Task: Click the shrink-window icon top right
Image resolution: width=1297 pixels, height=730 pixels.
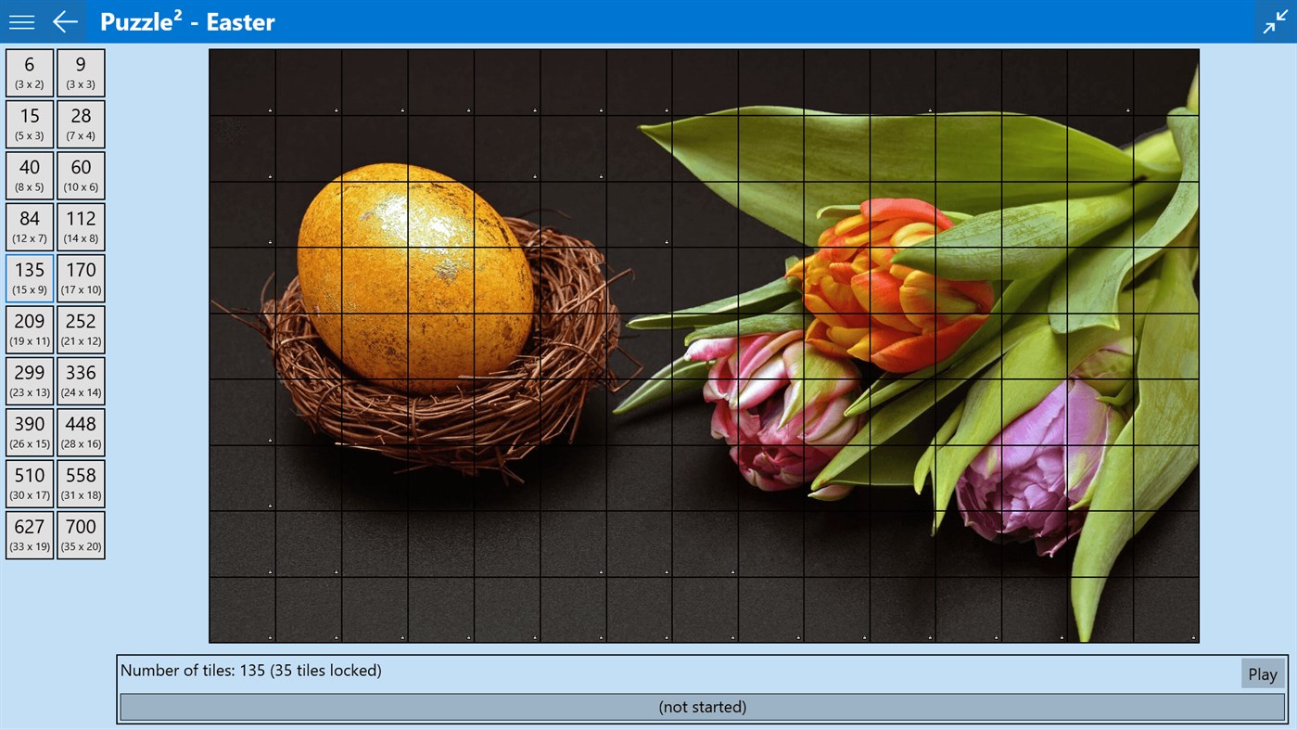Action: point(1275,20)
